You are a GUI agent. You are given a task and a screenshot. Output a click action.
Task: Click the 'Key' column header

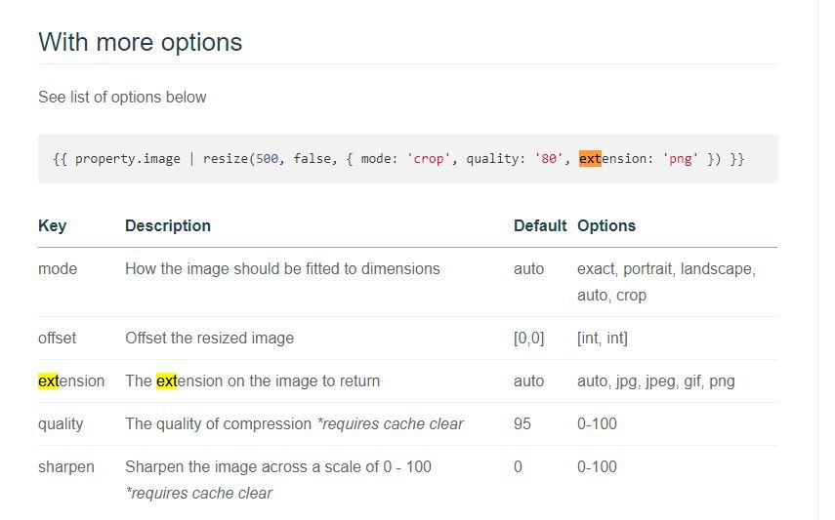(x=52, y=225)
